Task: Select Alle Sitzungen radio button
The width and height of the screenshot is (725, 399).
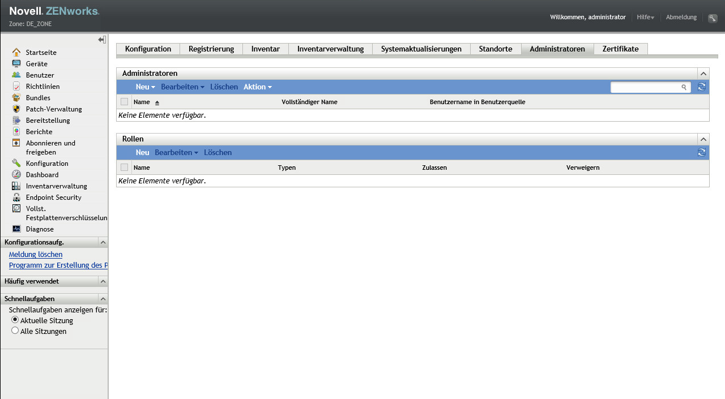Action: (x=15, y=331)
